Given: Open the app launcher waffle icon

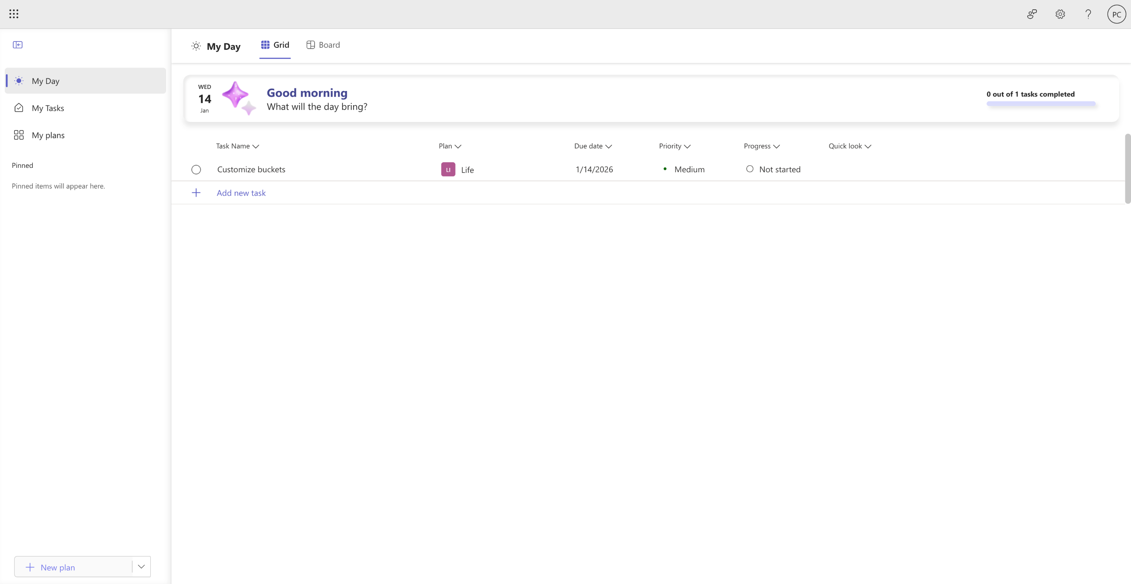Looking at the screenshot, I should tap(14, 14).
